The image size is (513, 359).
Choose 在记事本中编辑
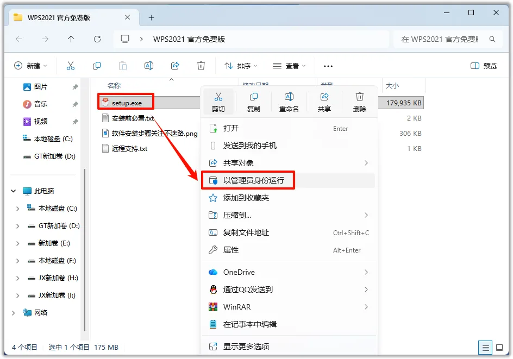pos(289,324)
